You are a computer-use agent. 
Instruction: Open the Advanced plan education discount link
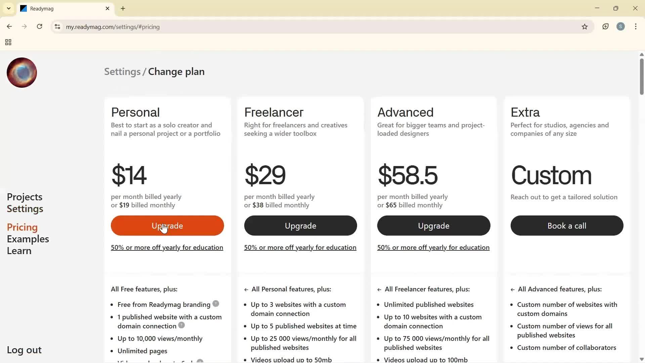[433, 247]
